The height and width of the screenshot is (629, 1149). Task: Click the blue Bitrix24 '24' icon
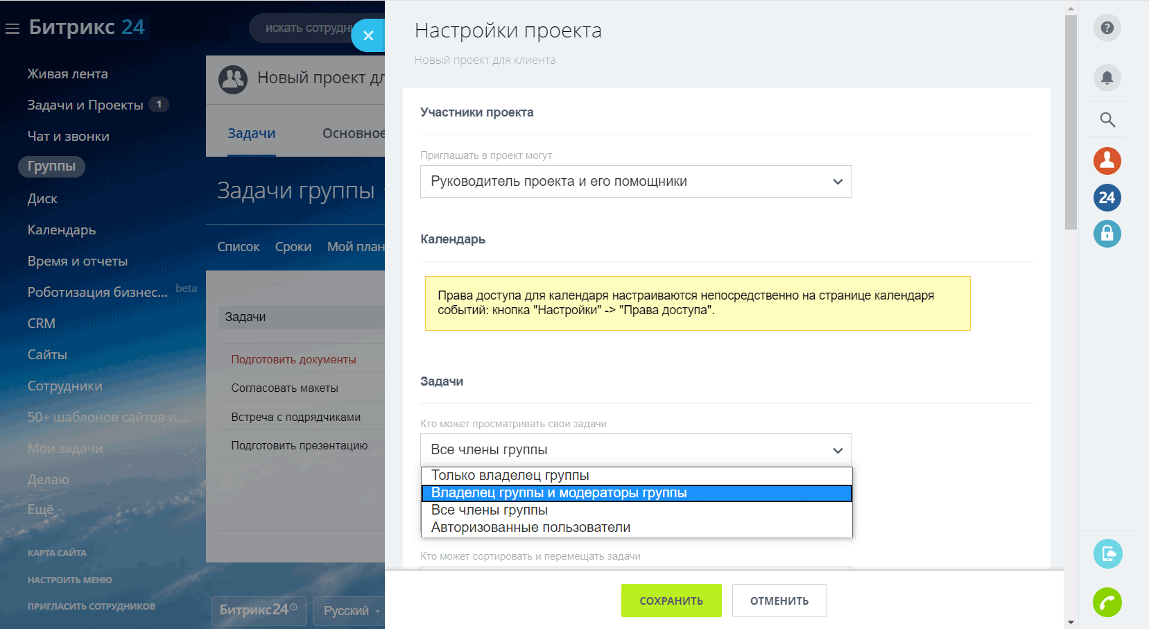pyautogui.click(x=1107, y=198)
